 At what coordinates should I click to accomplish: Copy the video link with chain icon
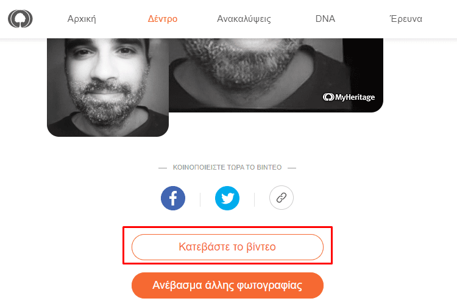[282, 198]
